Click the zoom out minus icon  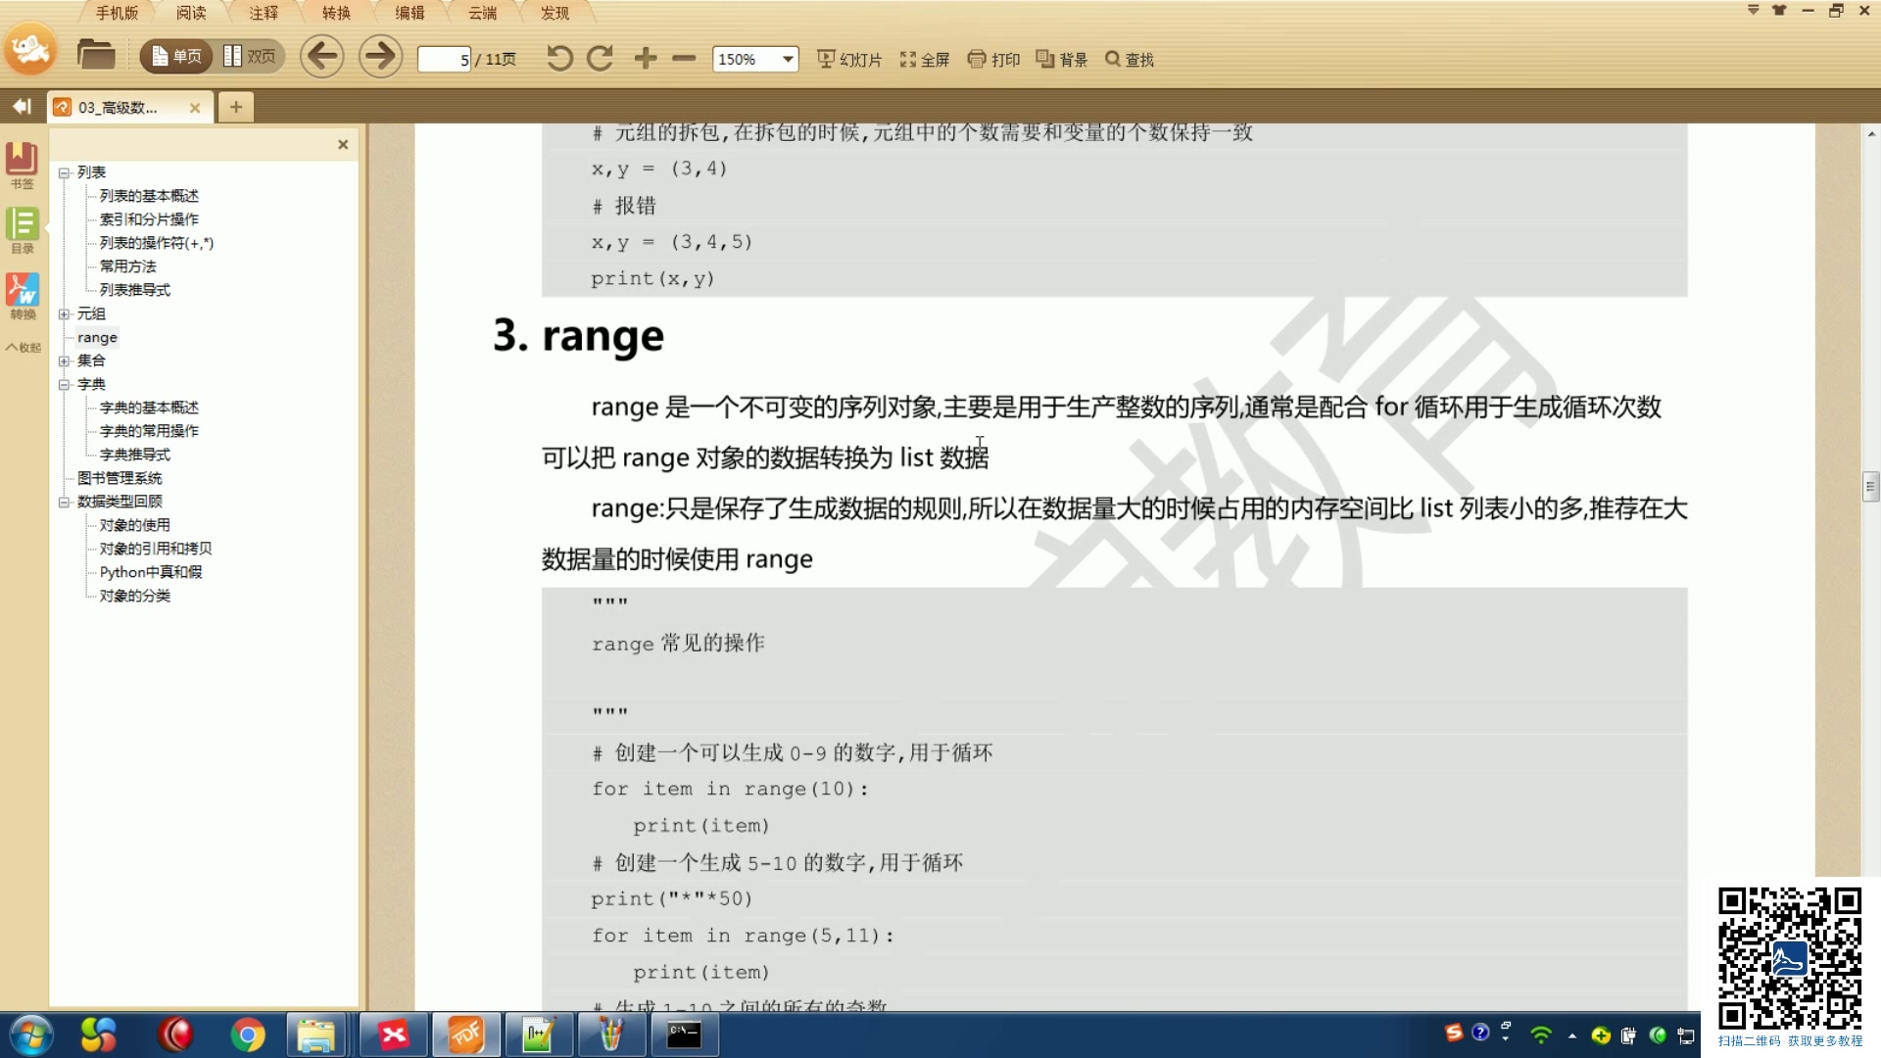(684, 59)
